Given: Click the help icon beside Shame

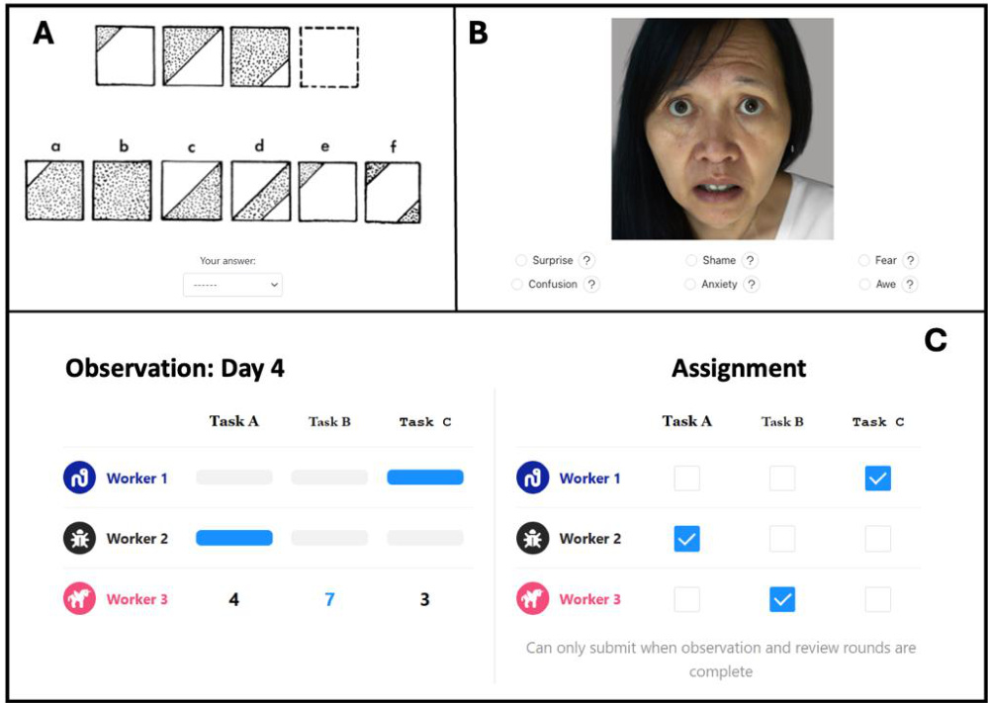Looking at the screenshot, I should 751,261.
